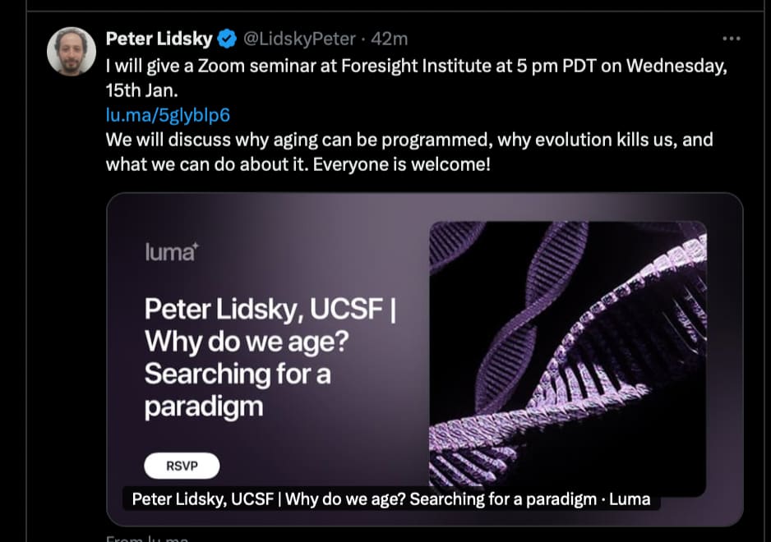The image size is (771, 542).
Task: Click the large card headline 'Why do we age?'
Action: pos(247,342)
